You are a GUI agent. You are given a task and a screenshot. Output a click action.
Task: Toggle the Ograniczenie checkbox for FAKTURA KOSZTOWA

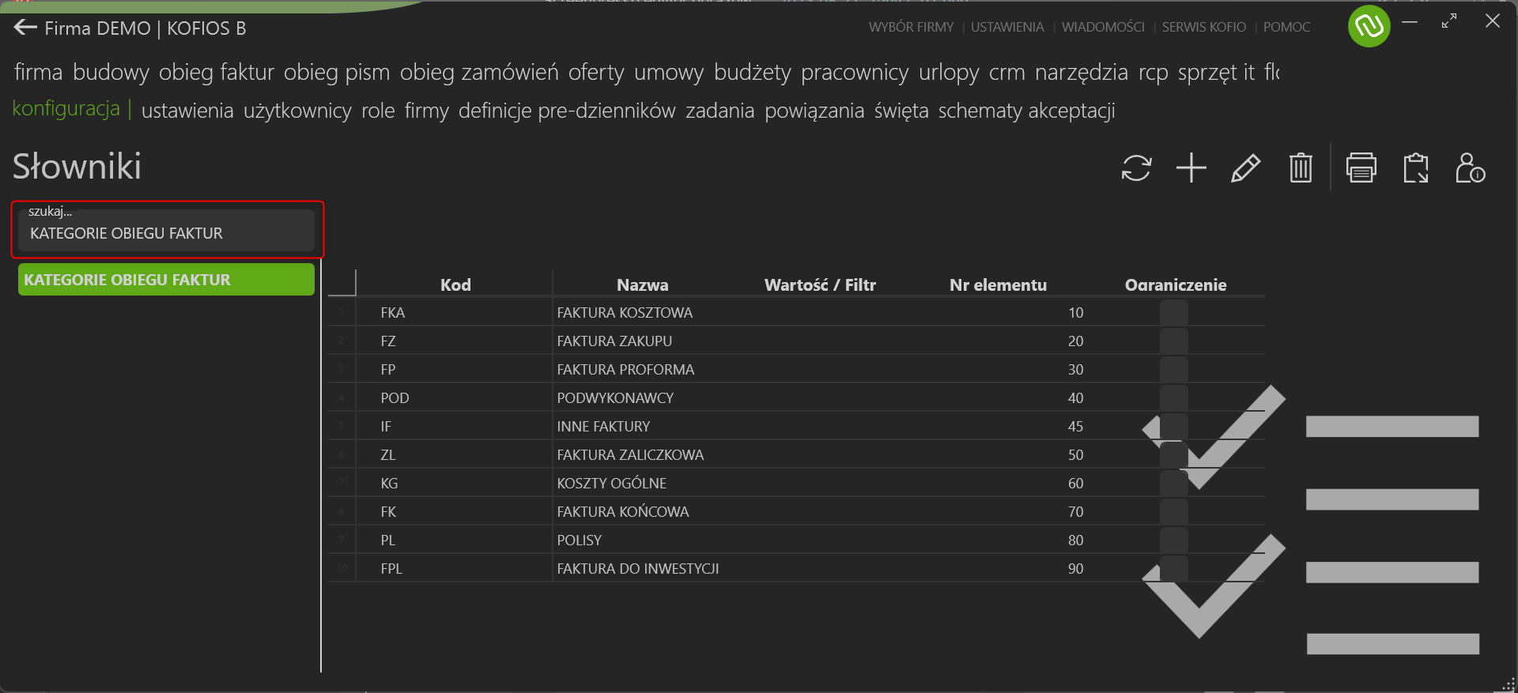1174,313
